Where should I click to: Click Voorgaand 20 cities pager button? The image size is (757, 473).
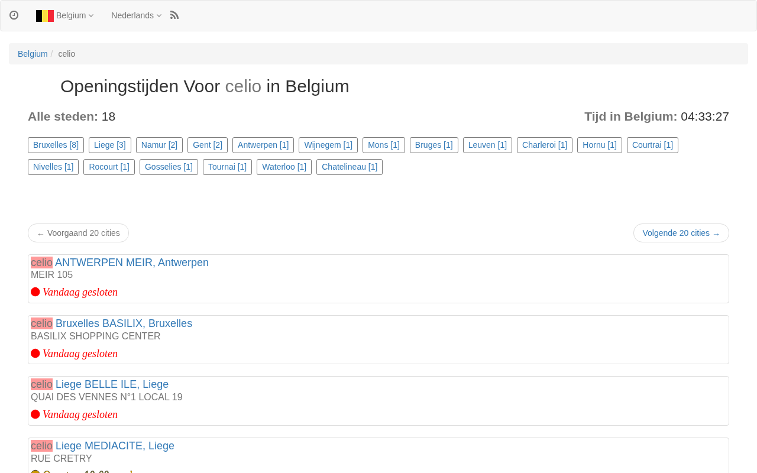[78, 233]
